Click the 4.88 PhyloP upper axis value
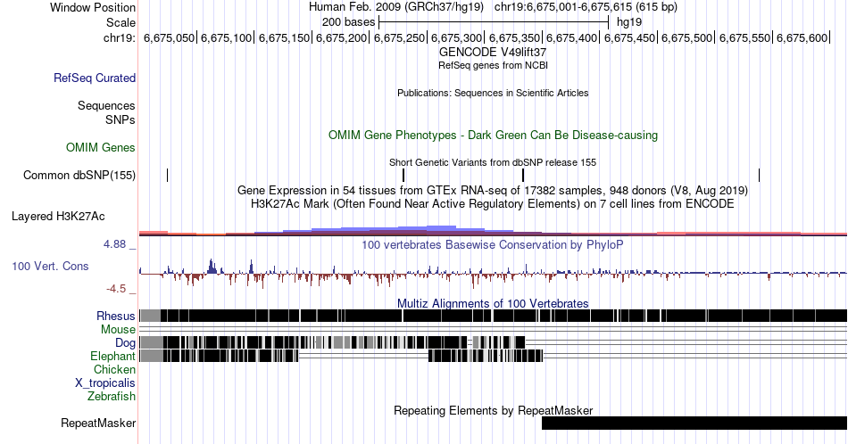The width and height of the screenshot is (848, 444). tap(114, 244)
